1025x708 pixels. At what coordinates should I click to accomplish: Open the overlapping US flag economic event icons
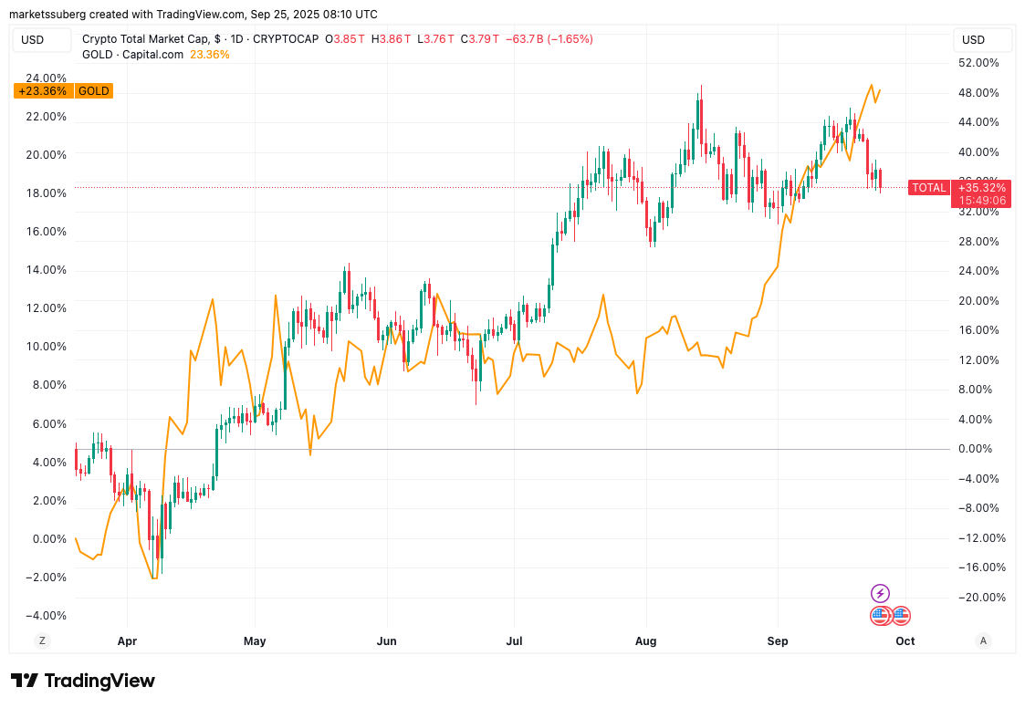pyautogui.click(x=881, y=616)
